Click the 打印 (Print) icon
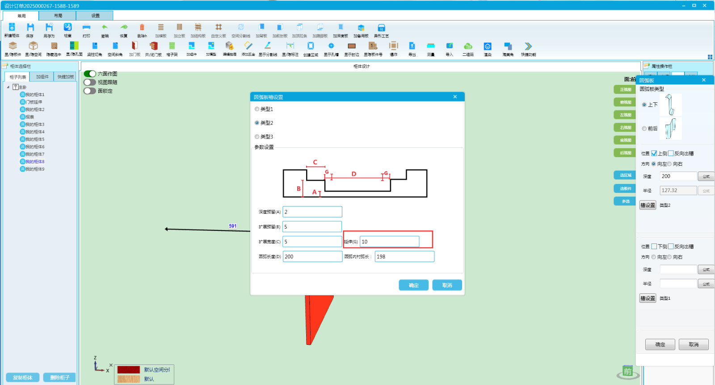Viewport: 715px width, 385px height. pos(86,28)
